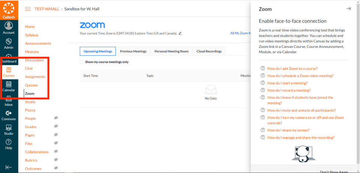Viewport: 360px width, 173px height.
Task: Switch to the Cloud Recordings tab
Action: tap(209, 51)
